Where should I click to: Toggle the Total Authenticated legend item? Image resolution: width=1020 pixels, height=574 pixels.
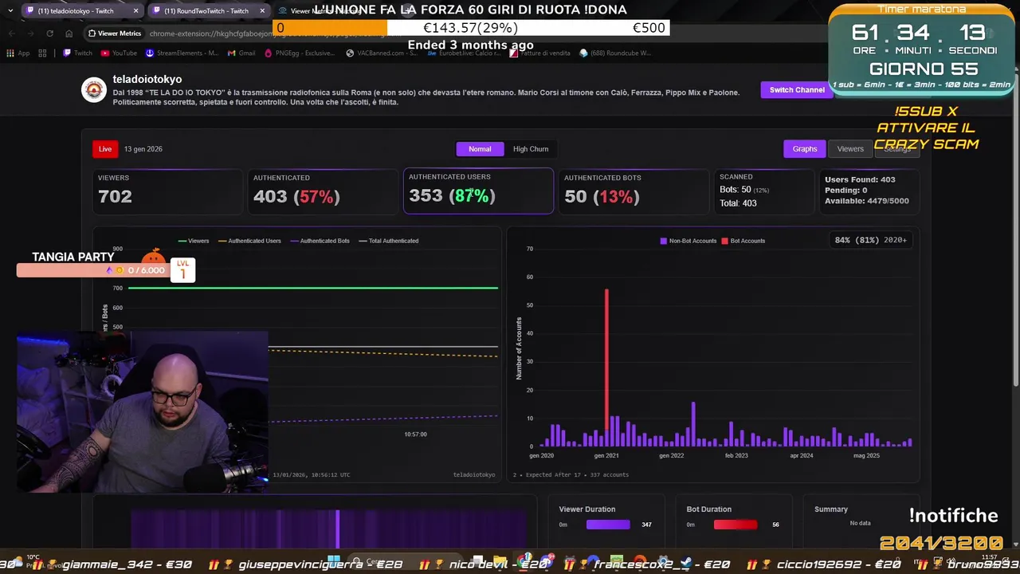(388, 241)
